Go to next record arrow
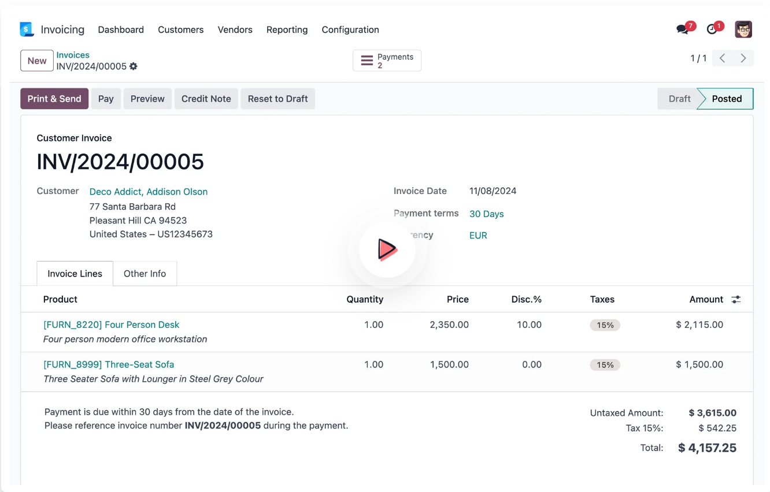 pyautogui.click(x=743, y=58)
